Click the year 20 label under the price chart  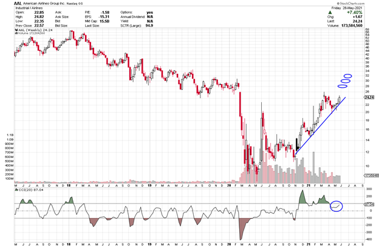pos(229,185)
